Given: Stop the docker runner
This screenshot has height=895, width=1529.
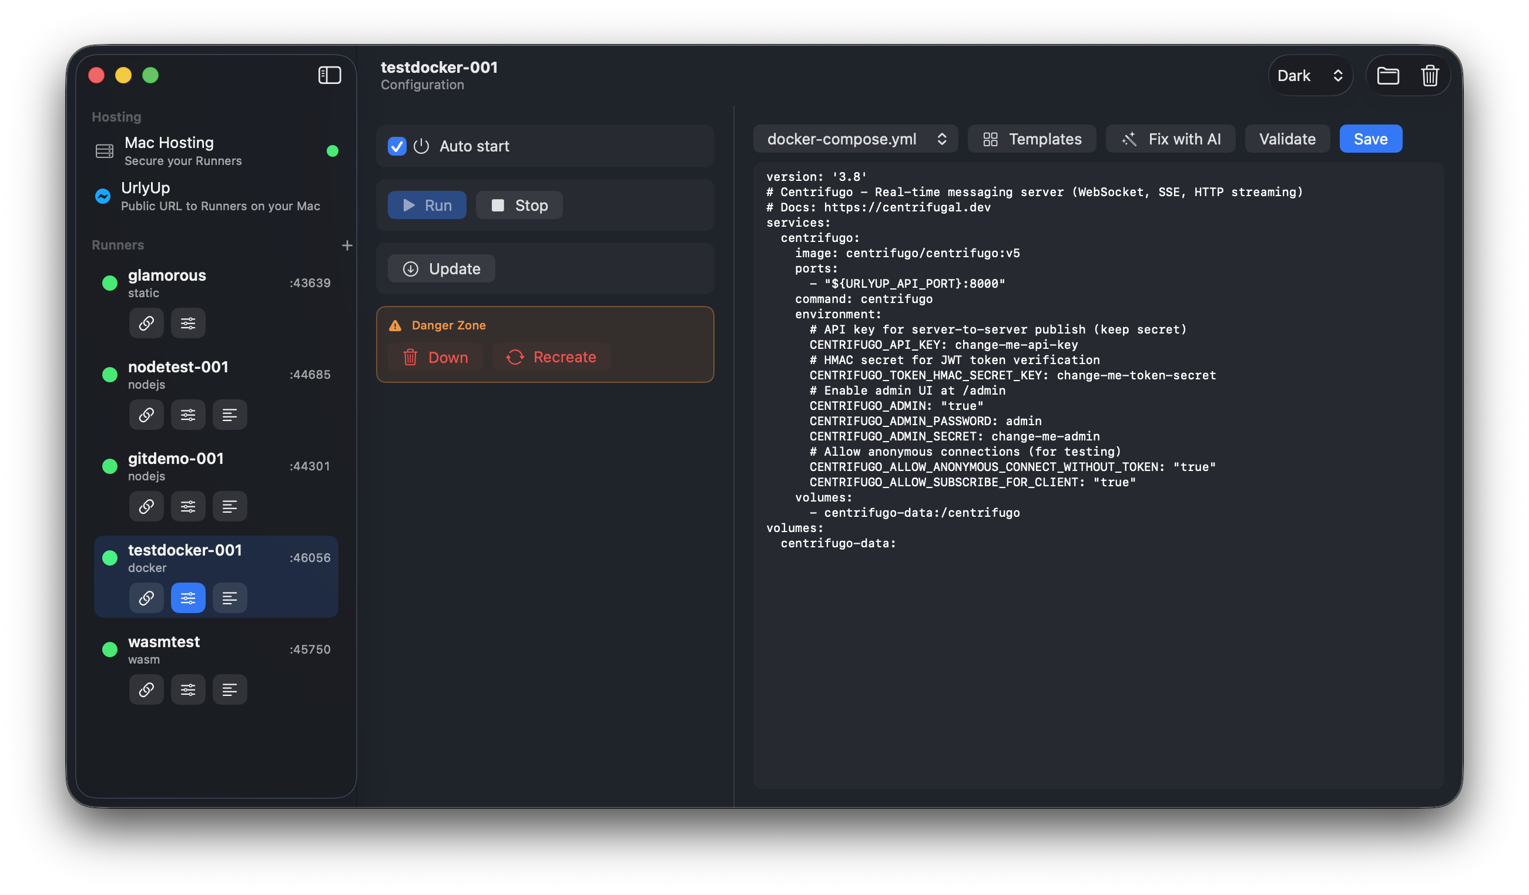Looking at the screenshot, I should 519,205.
